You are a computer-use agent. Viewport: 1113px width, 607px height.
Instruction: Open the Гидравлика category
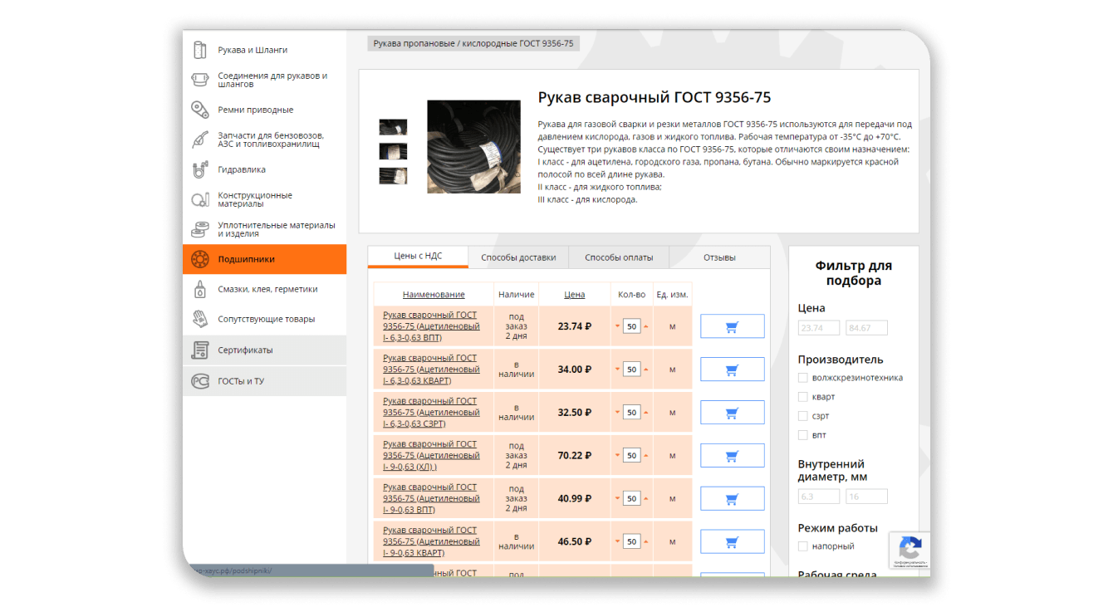tap(242, 169)
